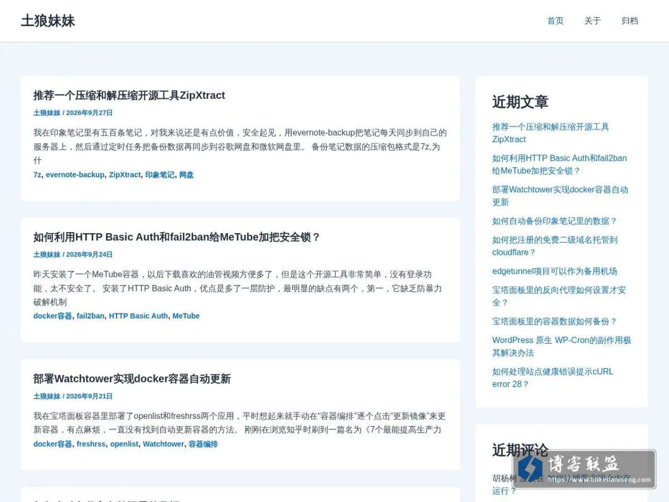Open post heading 推荐一个压缩和解压缩开源工具ZipXtract in main list

pos(129,95)
